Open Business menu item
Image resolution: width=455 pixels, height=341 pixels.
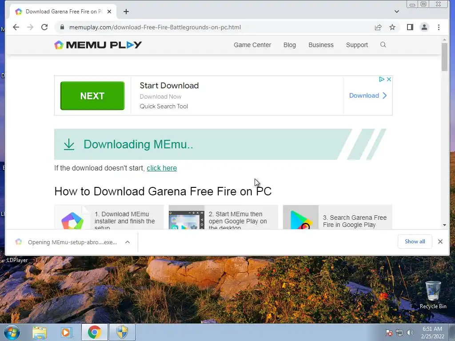[x=321, y=45]
